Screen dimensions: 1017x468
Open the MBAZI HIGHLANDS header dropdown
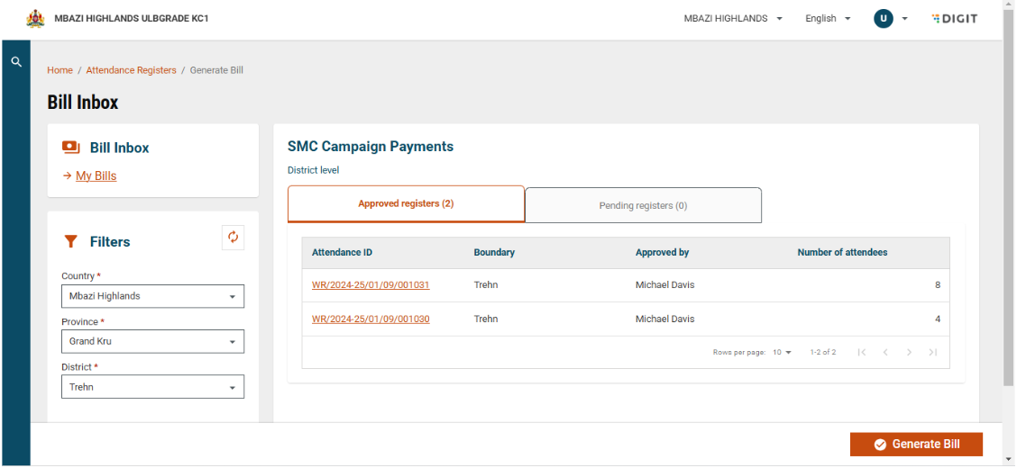pos(732,18)
